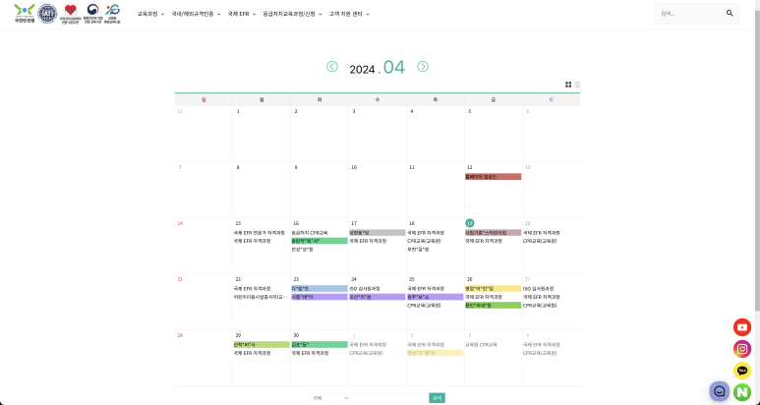Open the Instagram floating icon
Viewport: 760px width, 405px height.
pyautogui.click(x=742, y=349)
